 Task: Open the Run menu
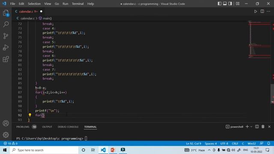pyautogui.click(x=66, y=4)
